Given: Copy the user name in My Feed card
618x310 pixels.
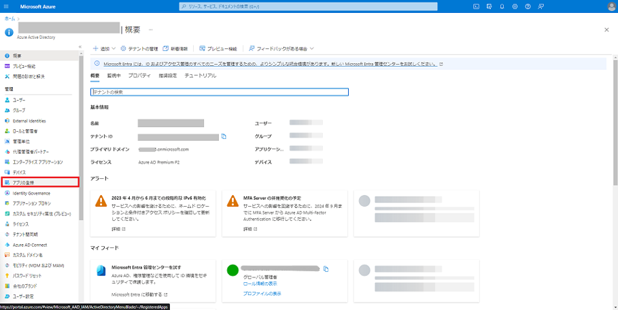Looking at the screenshot, I should [326, 269].
